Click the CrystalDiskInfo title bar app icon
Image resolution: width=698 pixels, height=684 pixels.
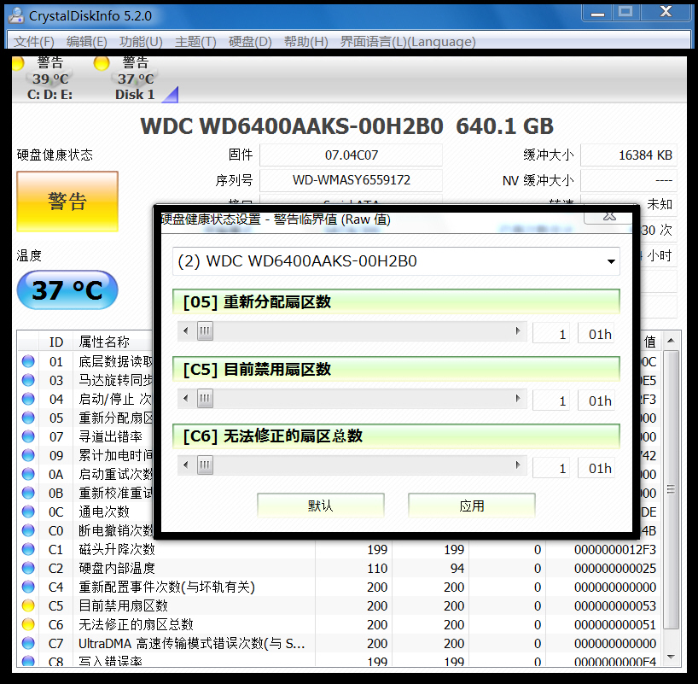(16, 15)
